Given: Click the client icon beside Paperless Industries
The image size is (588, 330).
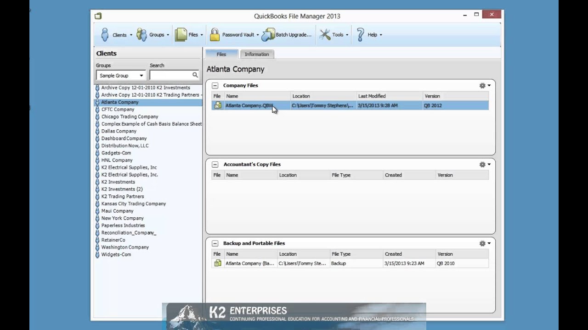Looking at the screenshot, I should pyautogui.click(x=97, y=225).
